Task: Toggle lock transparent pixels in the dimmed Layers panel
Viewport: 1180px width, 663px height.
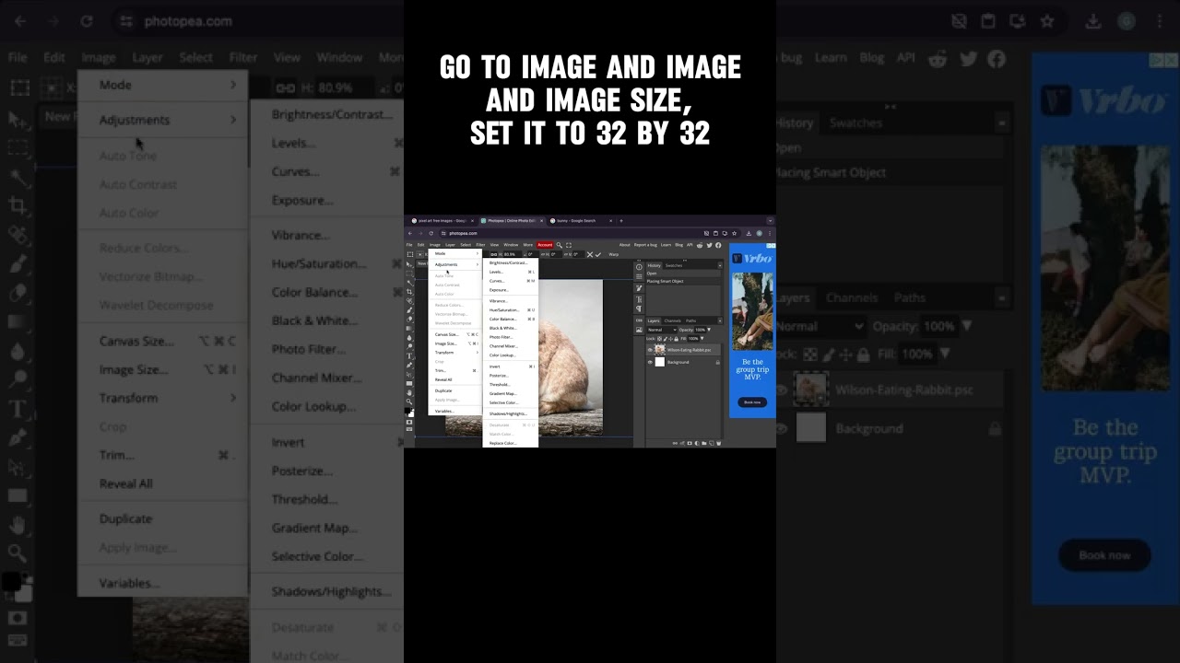Action: click(x=808, y=355)
